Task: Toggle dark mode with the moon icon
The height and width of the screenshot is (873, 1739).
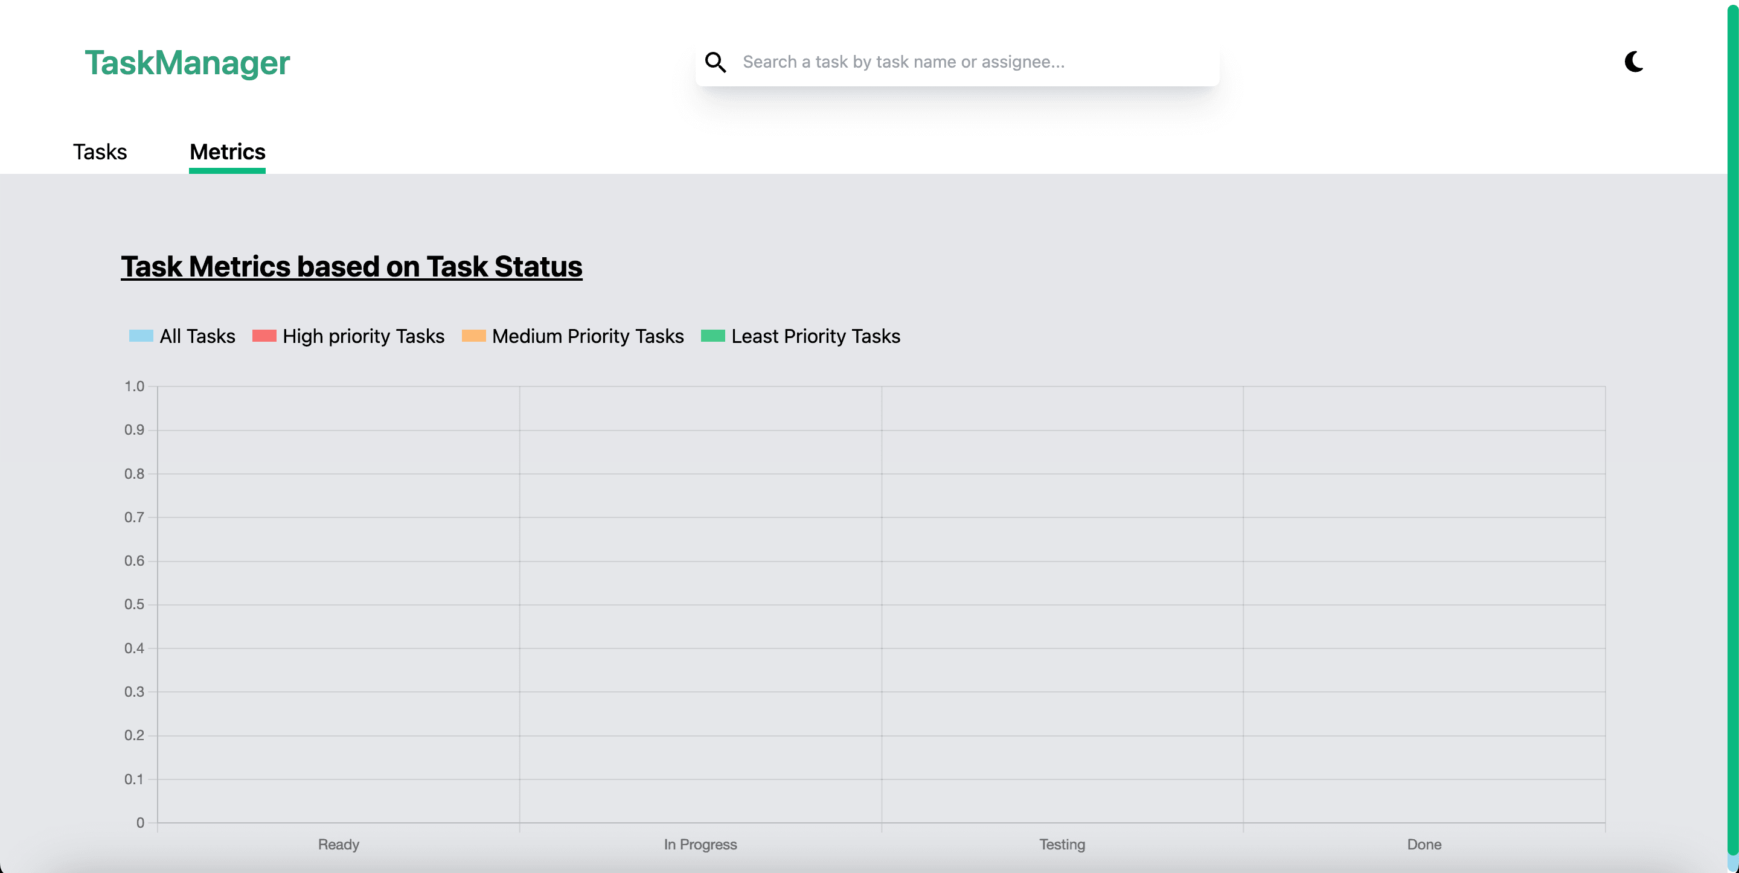Action: pos(1635,62)
